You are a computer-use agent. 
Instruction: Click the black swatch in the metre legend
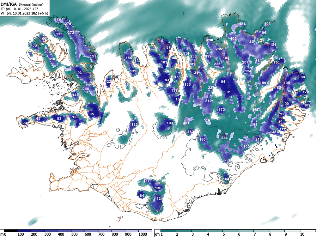11,231
